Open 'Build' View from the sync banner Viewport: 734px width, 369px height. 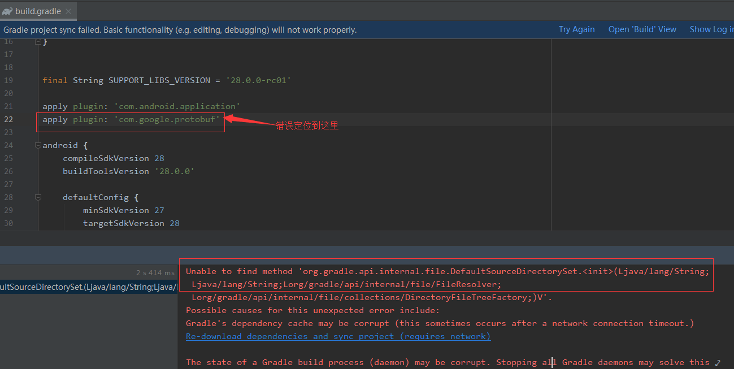point(642,29)
